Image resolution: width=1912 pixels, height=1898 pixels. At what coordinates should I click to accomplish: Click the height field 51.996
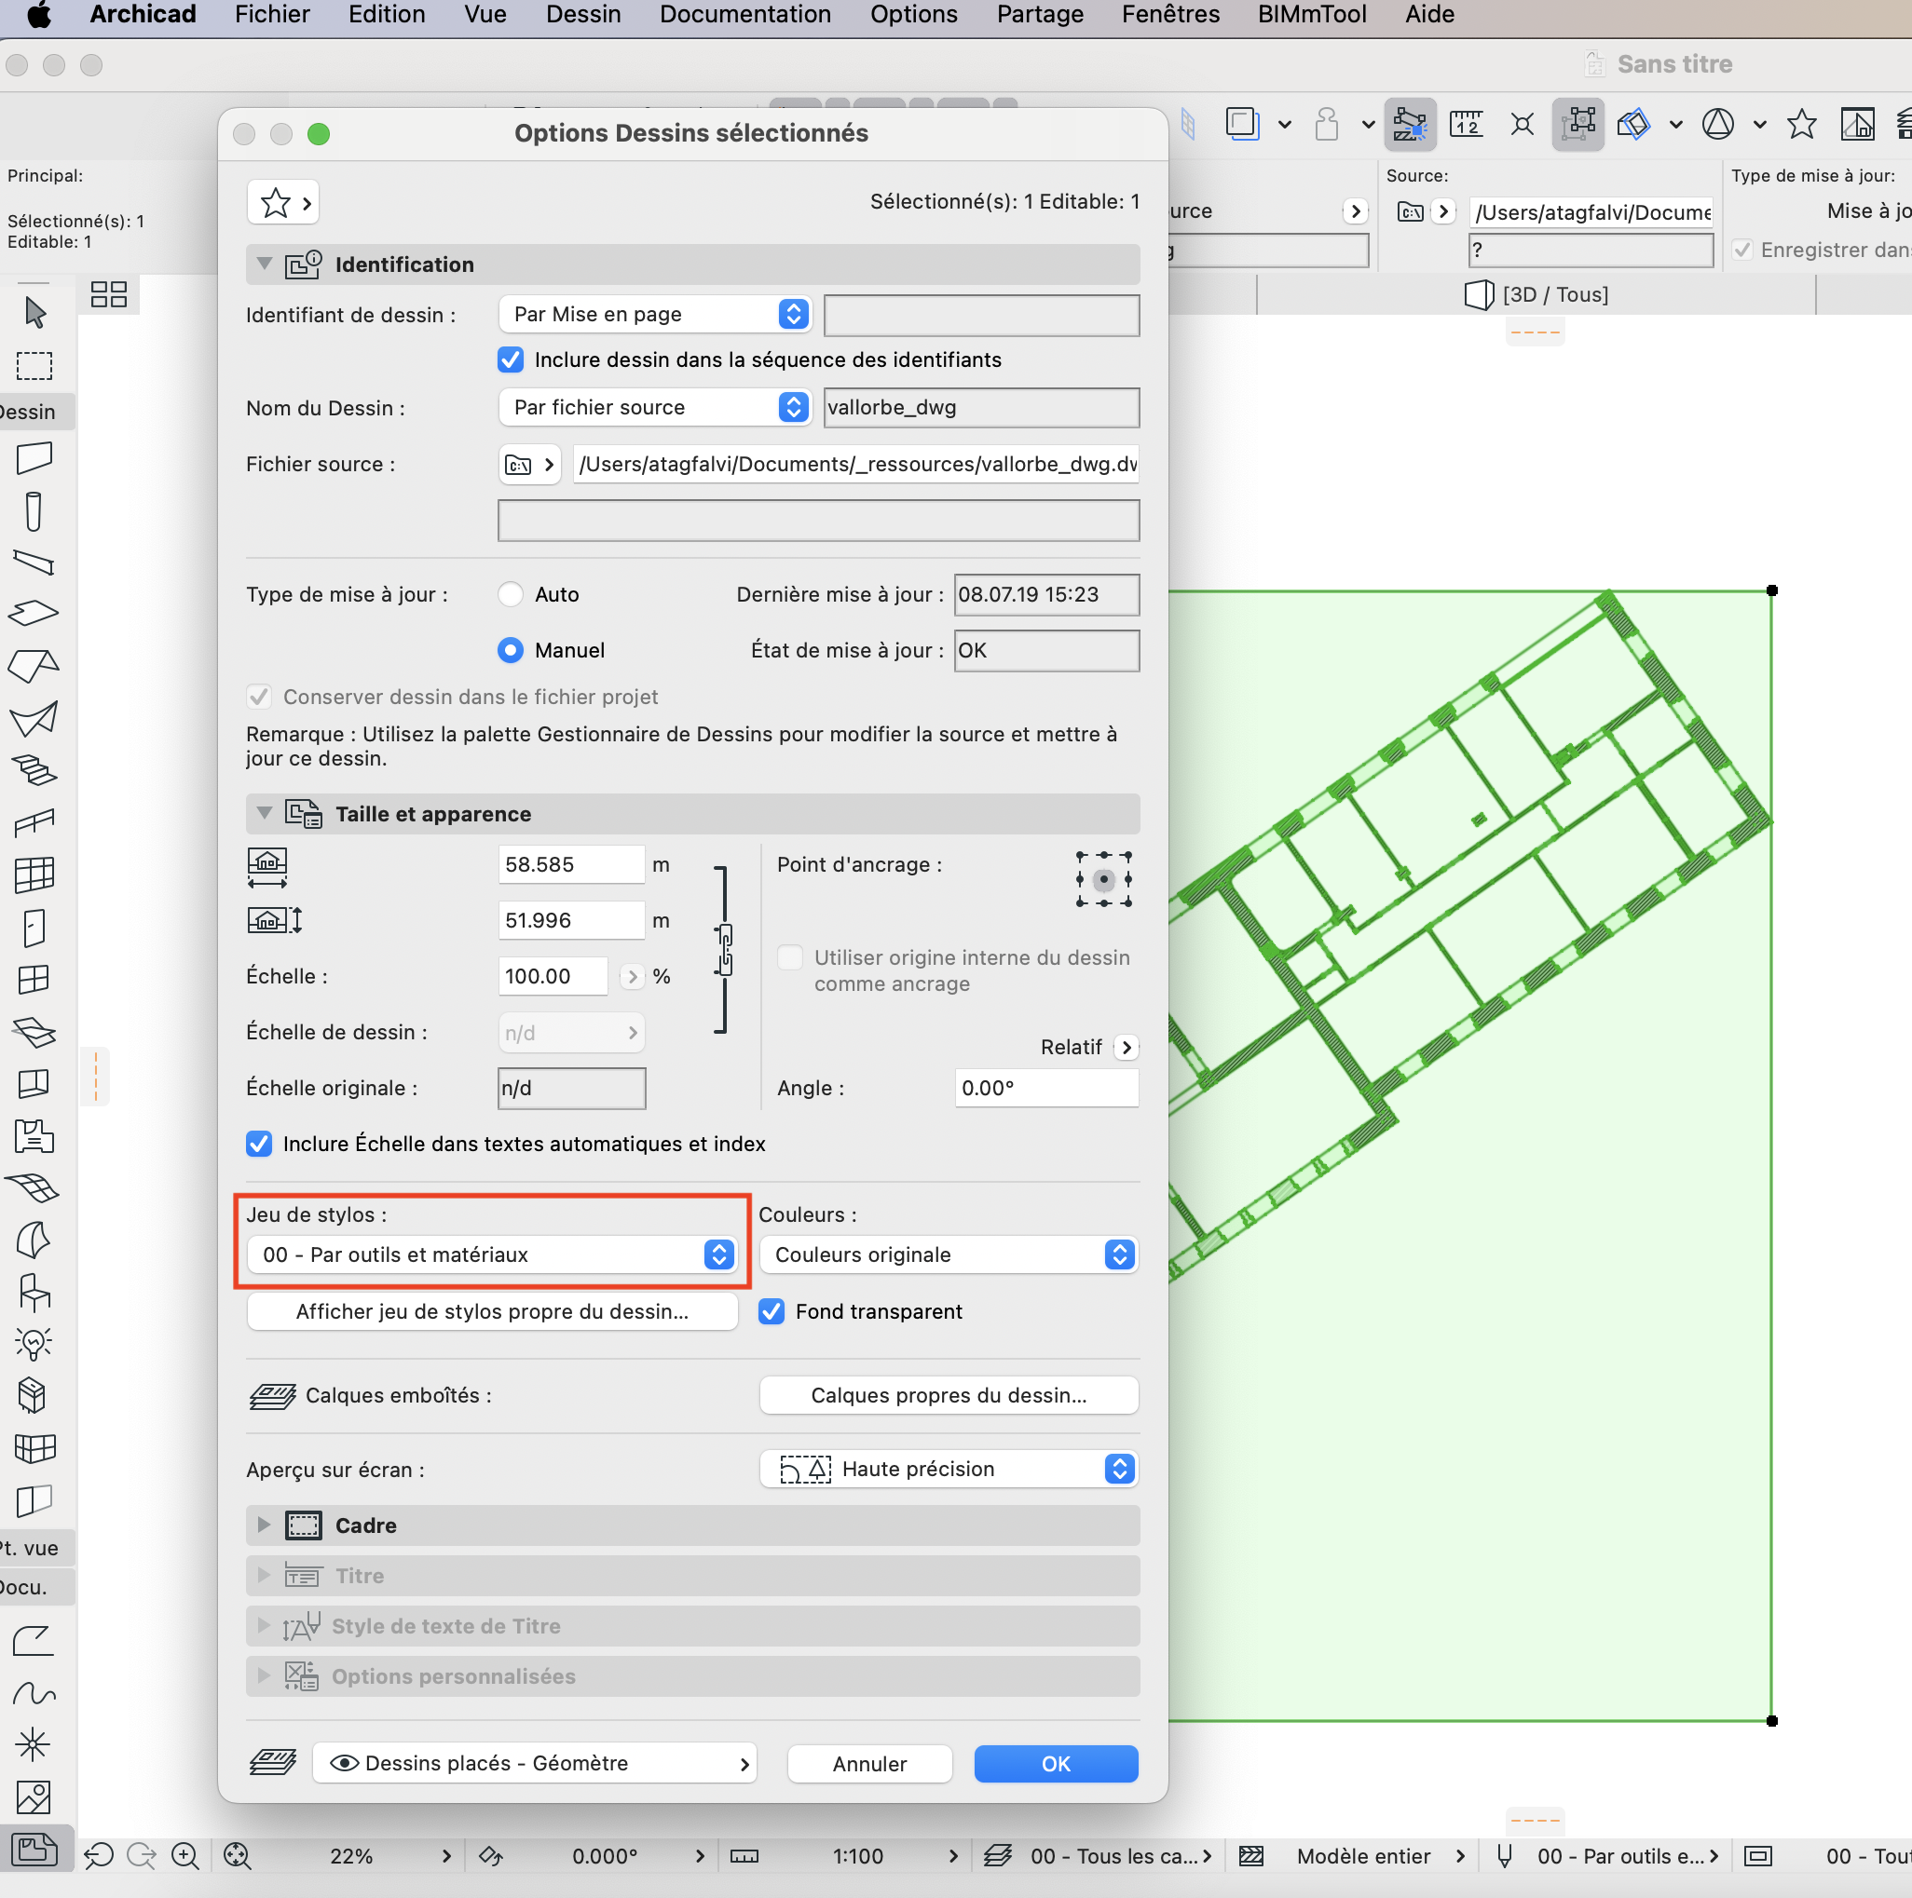571,920
